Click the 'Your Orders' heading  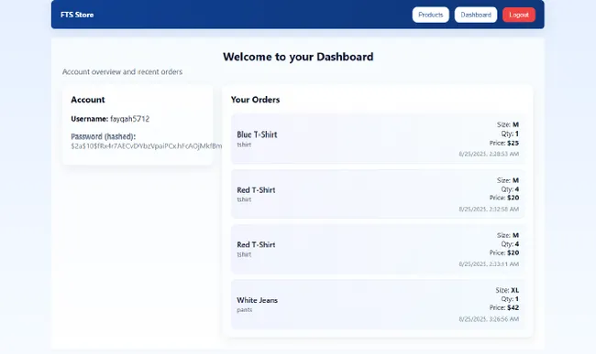255,100
